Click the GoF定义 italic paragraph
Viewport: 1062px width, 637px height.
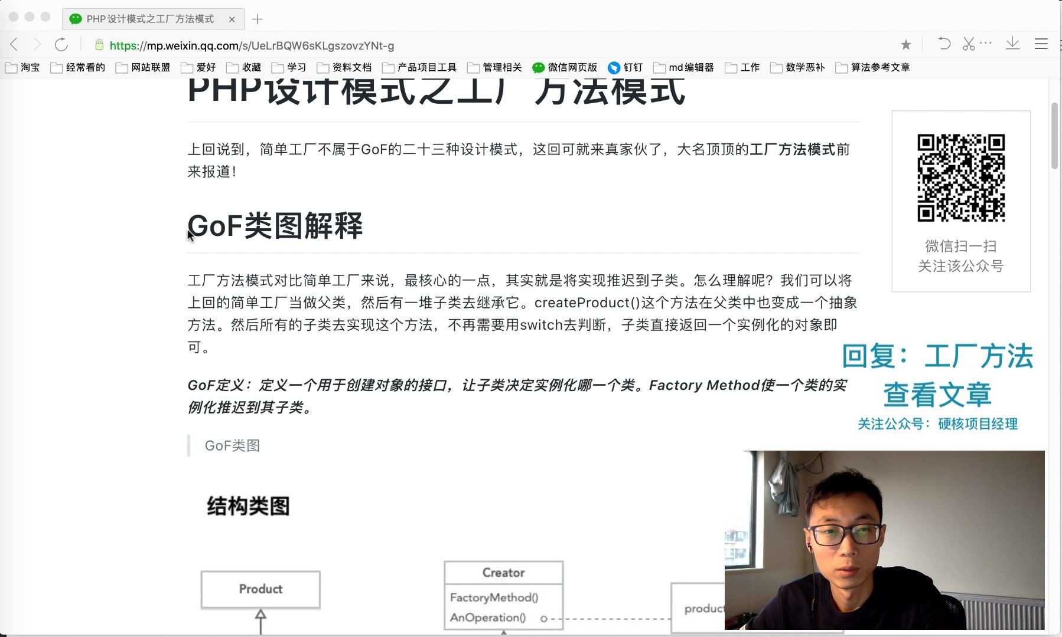(x=517, y=396)
